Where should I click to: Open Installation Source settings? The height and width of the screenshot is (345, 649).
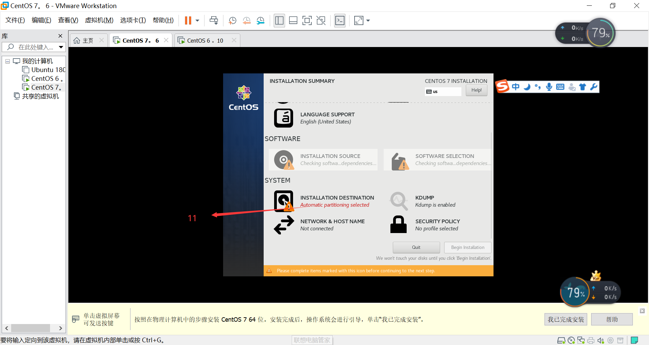pos(323,160)
